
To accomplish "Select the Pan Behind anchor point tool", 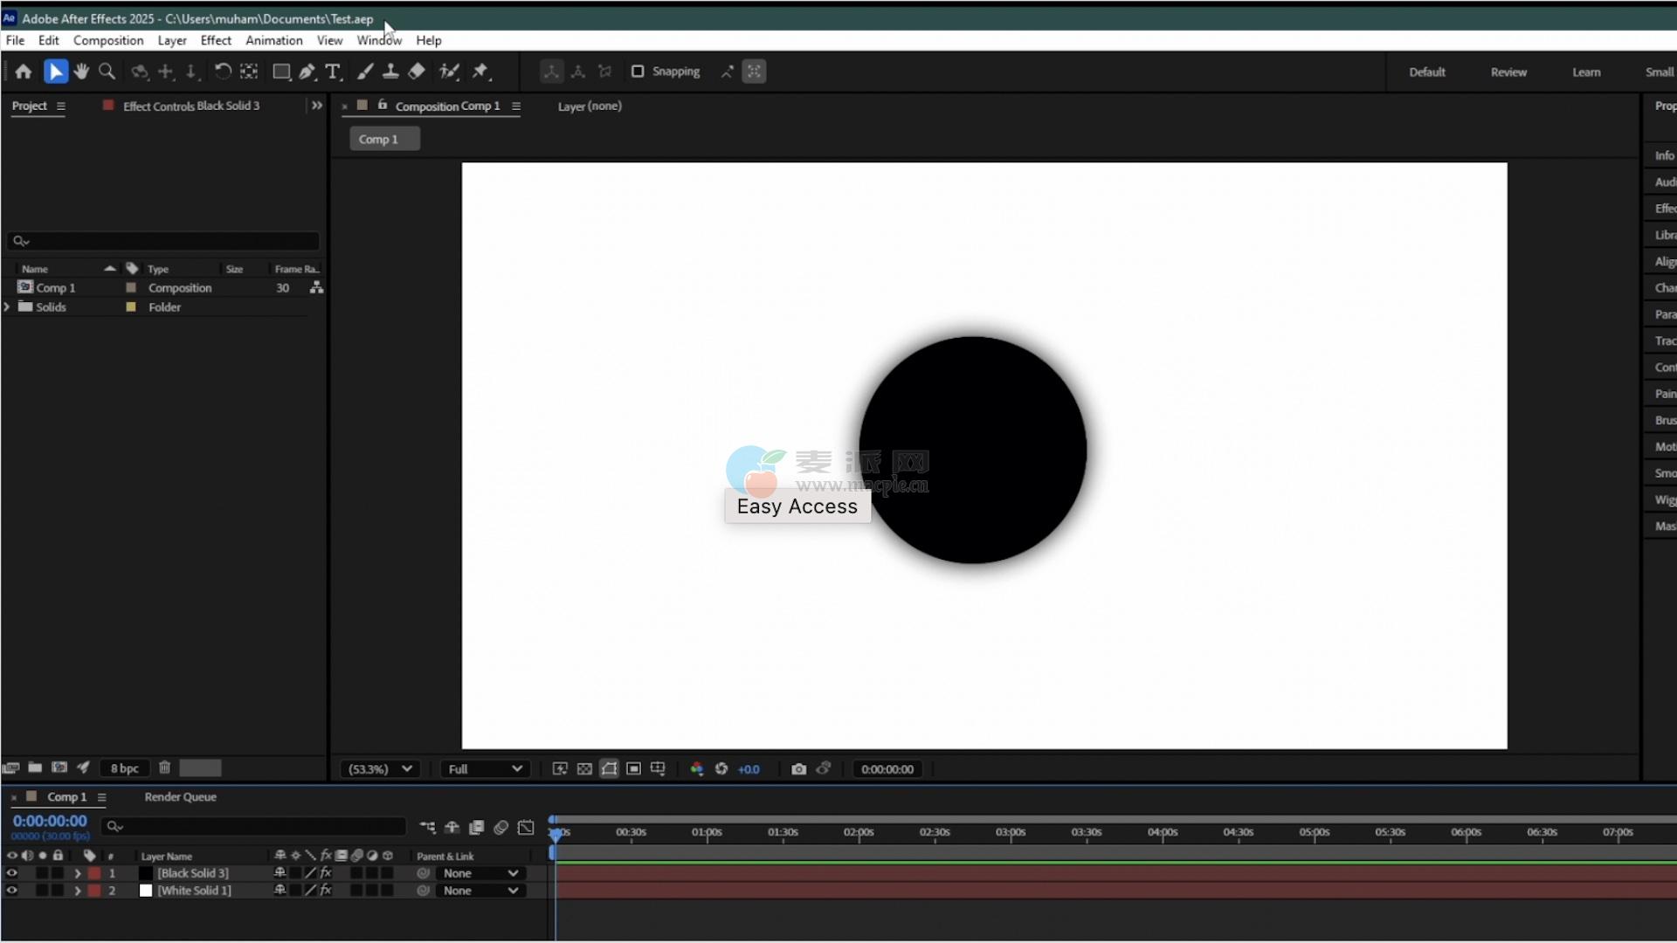I will point(249,72).
